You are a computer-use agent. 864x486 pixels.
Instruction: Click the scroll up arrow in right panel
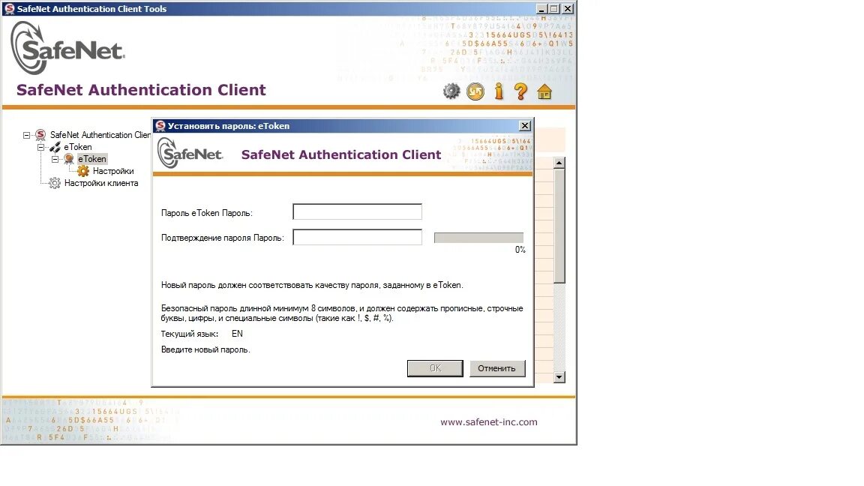click(559, 163)
